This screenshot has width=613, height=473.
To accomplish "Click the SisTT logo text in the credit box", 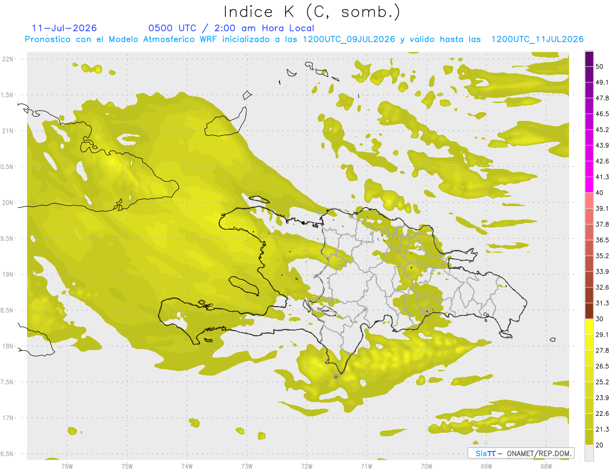I will pyautogui.click(x=485, y=453).
